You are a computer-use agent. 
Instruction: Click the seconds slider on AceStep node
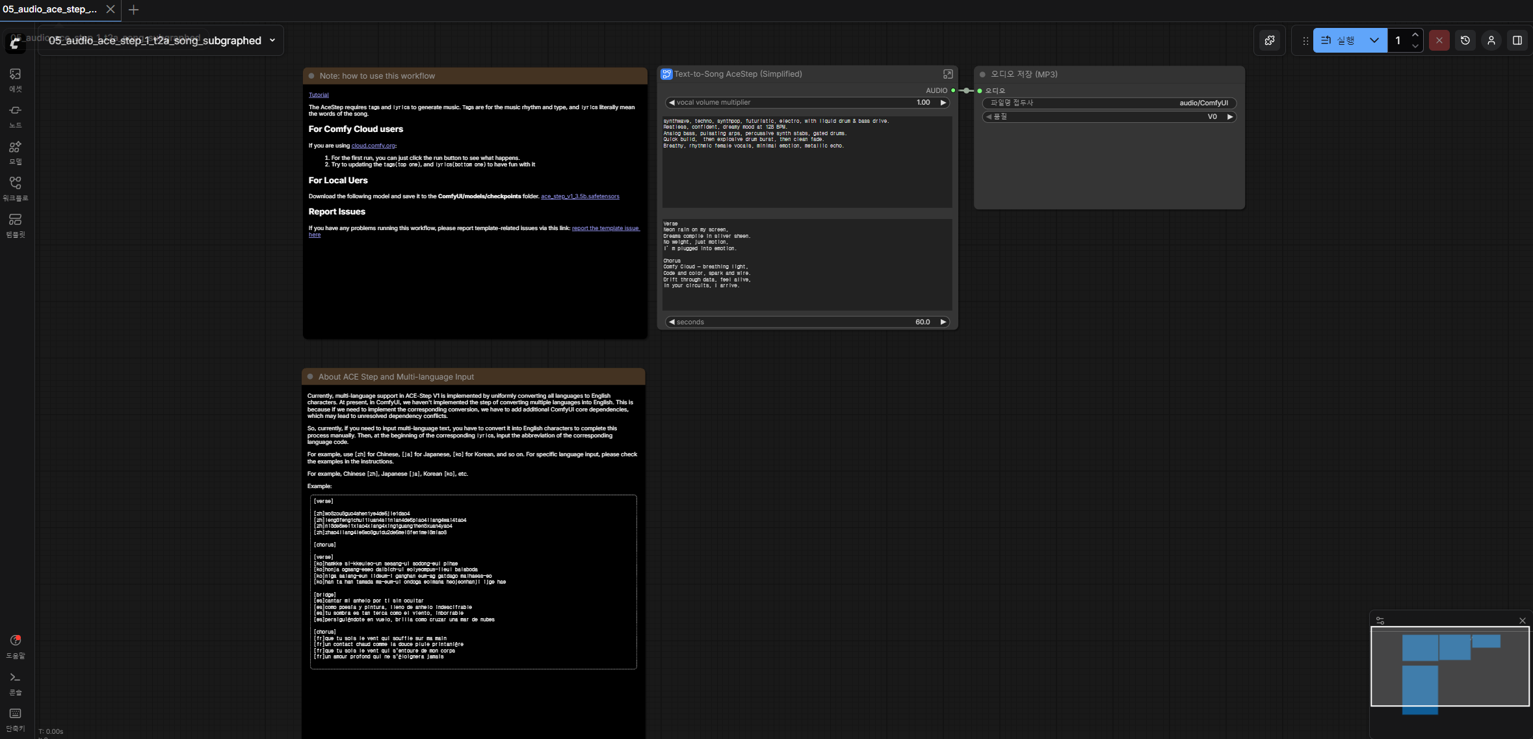point(806,322)
